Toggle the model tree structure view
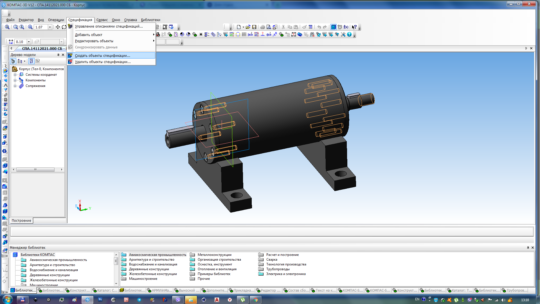Image resolution: width=540 pixels, height=304 pixels. click(13, 61)
